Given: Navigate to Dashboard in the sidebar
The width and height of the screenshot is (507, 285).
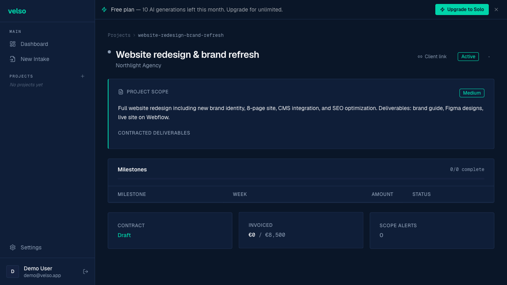Looking at the screenshot, I should click(34, 44).
